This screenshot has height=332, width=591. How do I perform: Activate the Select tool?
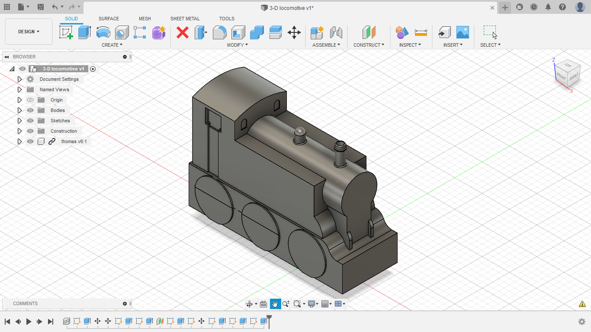[x=490, y=32]
